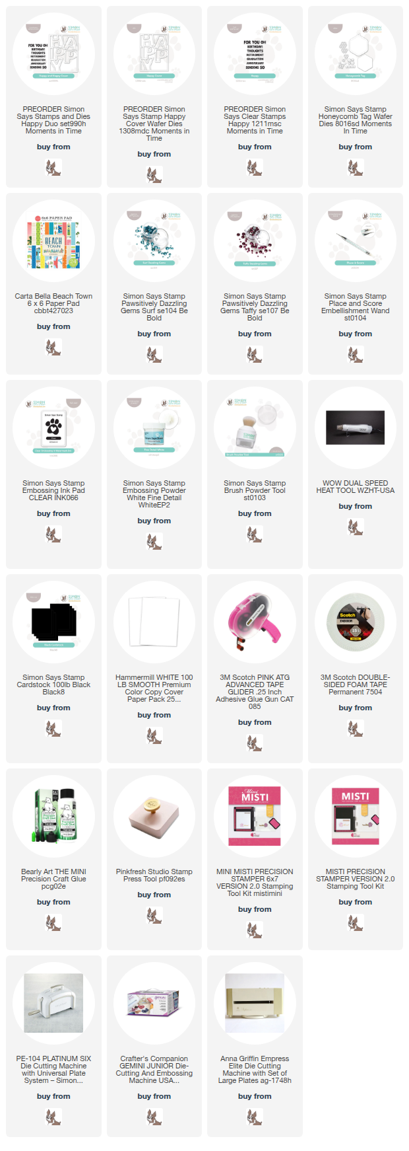Click store icon under Anna Griffin Empress Elite
Viewport: 409px width, 1151px height.
(255, 1117)
